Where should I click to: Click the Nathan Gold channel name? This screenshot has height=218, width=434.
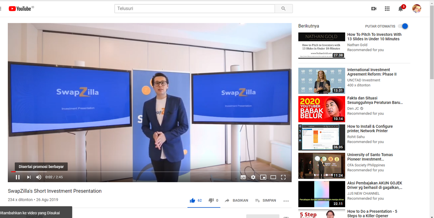point(357,45)
